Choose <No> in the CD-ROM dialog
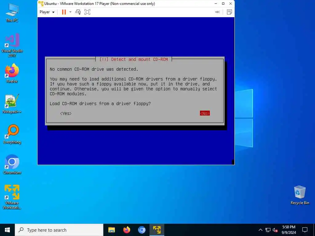 point(205,113)
